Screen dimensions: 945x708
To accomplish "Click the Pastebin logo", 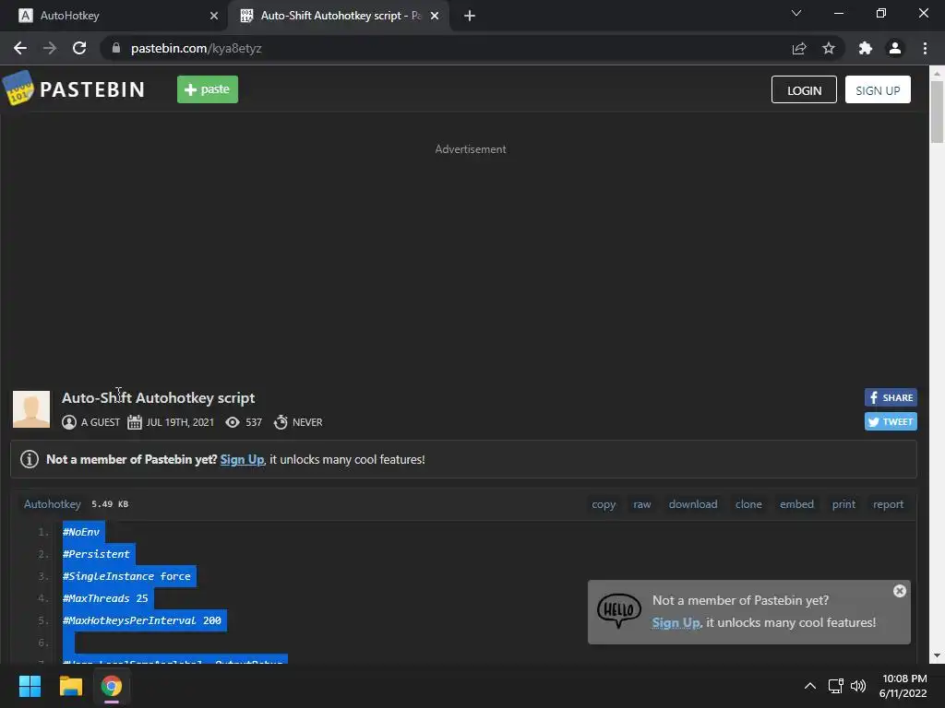I will (x=74, y=89).
